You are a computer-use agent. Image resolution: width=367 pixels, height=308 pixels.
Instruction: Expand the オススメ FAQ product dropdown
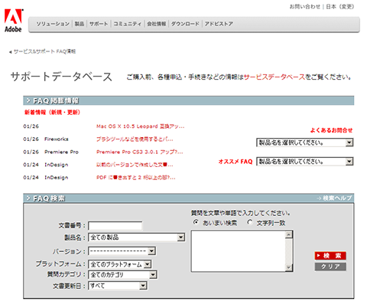[305, 162]
